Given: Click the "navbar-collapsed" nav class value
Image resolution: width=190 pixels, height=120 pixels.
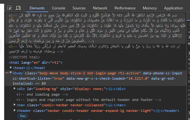Looking at the screenshot, I should pos(87,105).
